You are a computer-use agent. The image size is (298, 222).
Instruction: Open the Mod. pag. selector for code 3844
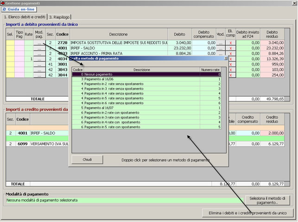pos(40,75)
